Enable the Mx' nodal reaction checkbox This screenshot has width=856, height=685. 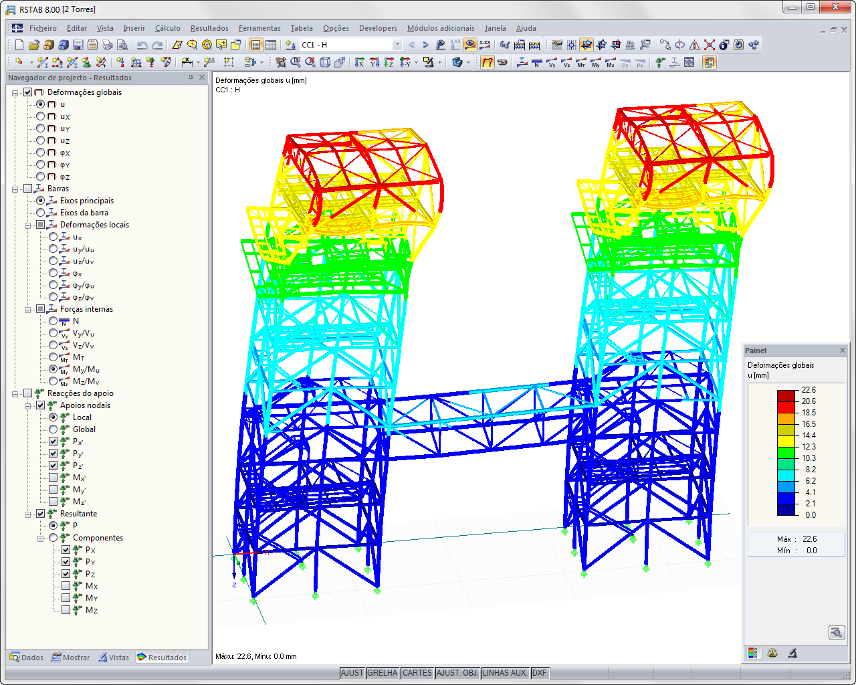click(53, 478)
